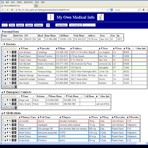Open the Edit menu
The image size is (148, 148).
7,2
